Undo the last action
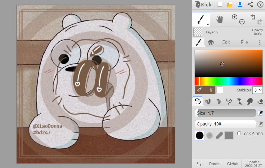 tap(253, 17)
